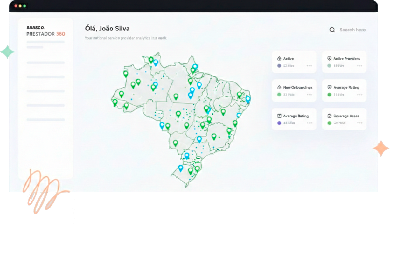397x264 pixels.
Task: Expand Active Providers card more options dots
Action: (359, 66)
